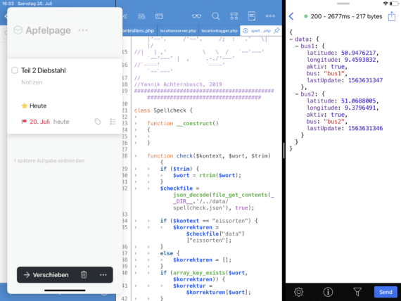
Task: Collapse the bus2 node in the JSON
Action: pos(297,94)
